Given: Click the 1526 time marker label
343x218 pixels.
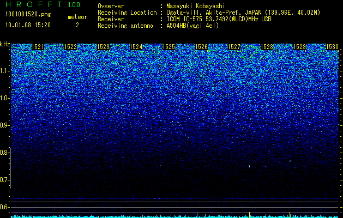Looking at the screenshot, I should 201,47.
